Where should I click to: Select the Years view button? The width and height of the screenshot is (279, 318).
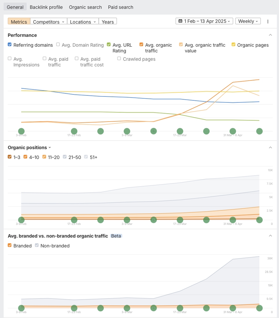coord(107,21)
